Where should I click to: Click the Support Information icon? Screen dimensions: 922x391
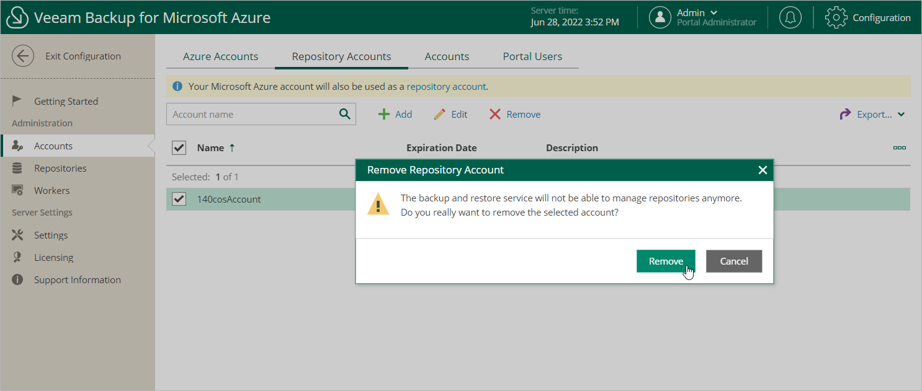pos(17,279)
